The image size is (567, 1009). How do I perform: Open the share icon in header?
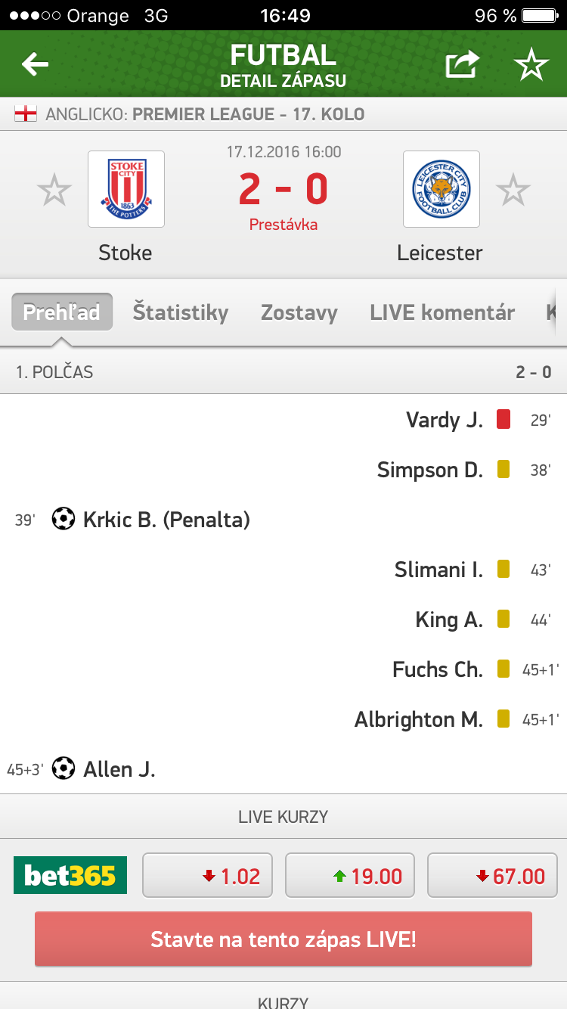[462, 65]
